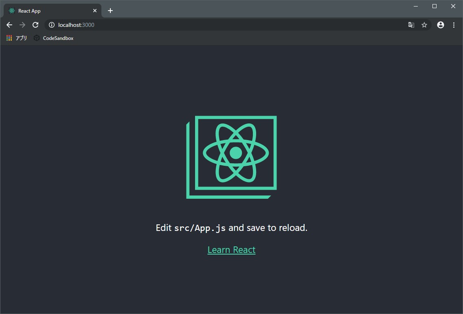Click the 'Edit src/App.js and save to reload.' text
The width and height of the screenshot is (463, 314).
231,228
